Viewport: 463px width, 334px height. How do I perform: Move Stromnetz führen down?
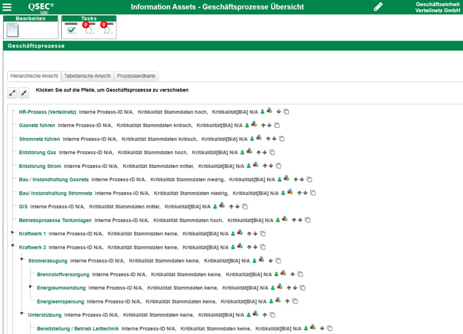274,139
